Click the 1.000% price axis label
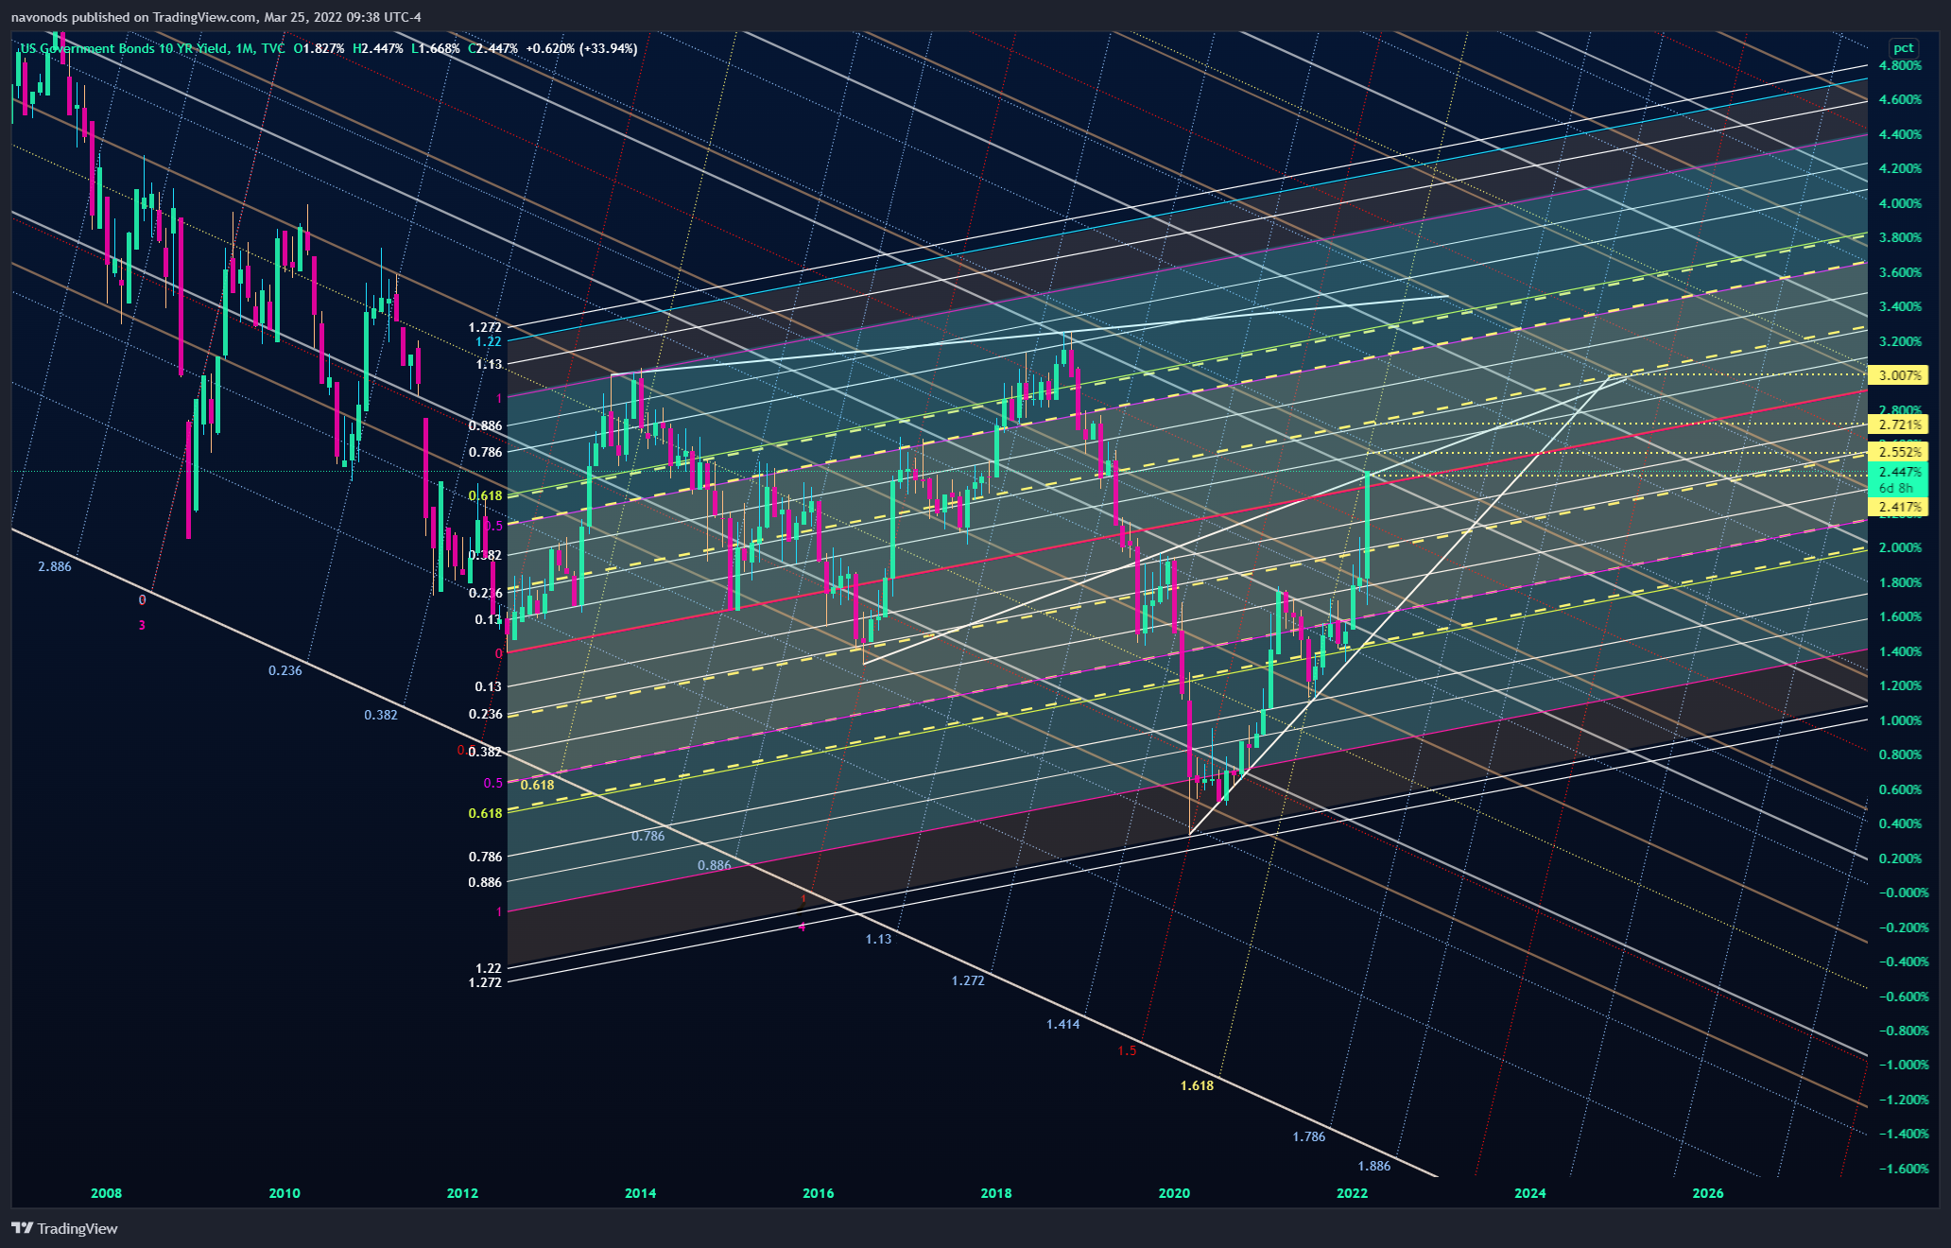Screen dimensions: 1951x1248 click(x=1900, y=720)
